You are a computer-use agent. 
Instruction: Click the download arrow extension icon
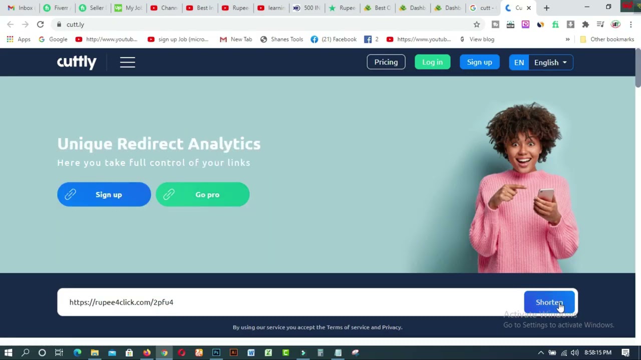pyautogui.click(x=570, y=24)
